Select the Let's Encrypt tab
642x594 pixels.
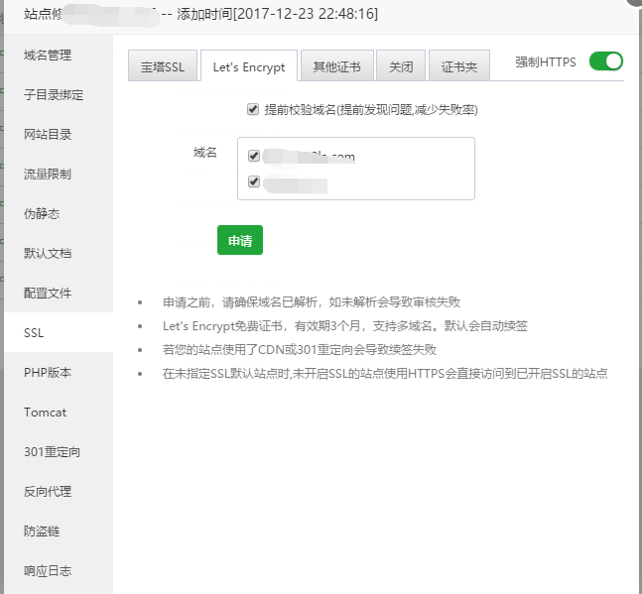(x=248, y=67)
